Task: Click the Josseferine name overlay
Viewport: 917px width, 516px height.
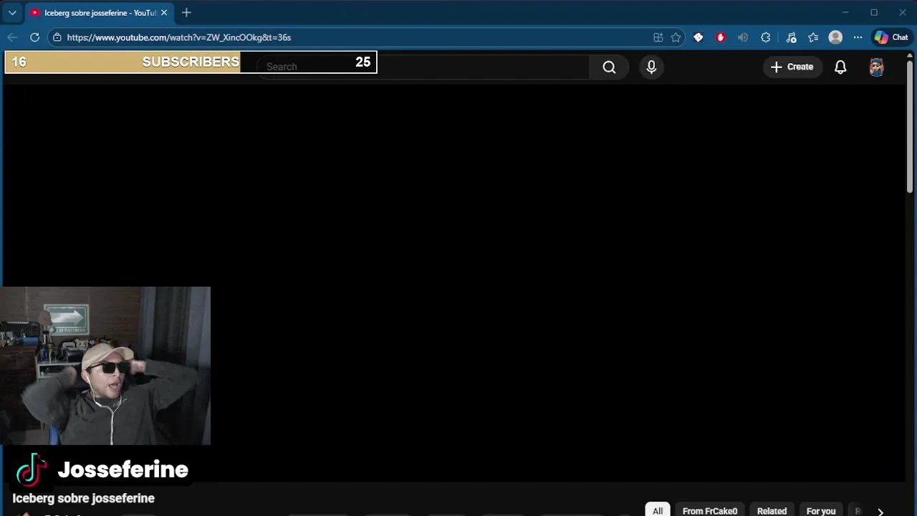Action: pos(123,469)
